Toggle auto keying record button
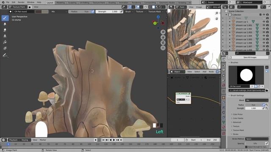This screenshot has width=271, height=152. click(x=95, y=140)
